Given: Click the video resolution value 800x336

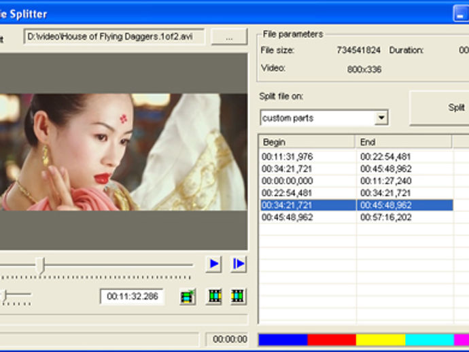Looking at the screenshot, I should [x=364, y=70].
